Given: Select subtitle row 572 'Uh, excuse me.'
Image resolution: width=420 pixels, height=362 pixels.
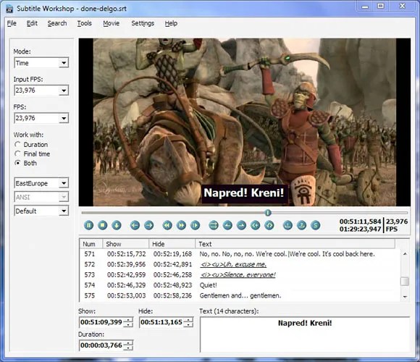Looking at the screenshot, I should [x=240, y=264].
